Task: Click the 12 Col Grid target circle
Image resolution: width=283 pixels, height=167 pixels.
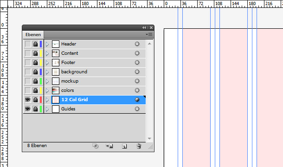Action: 137,100
